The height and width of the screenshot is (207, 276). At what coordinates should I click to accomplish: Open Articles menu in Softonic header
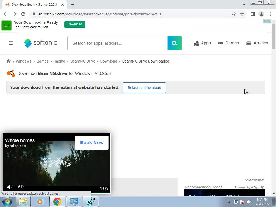coord(257,43)
